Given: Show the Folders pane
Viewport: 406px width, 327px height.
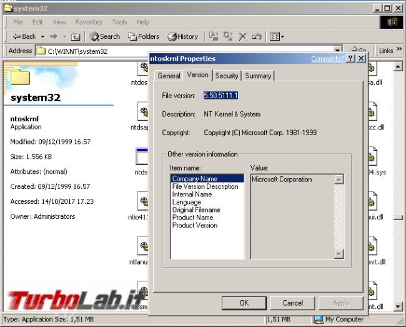Looking at the screenshot, I should (144, 36).
